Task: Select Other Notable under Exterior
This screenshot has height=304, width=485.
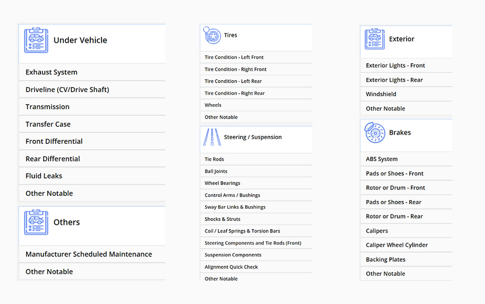Action: pyautogui.click(x=406, y=108)
